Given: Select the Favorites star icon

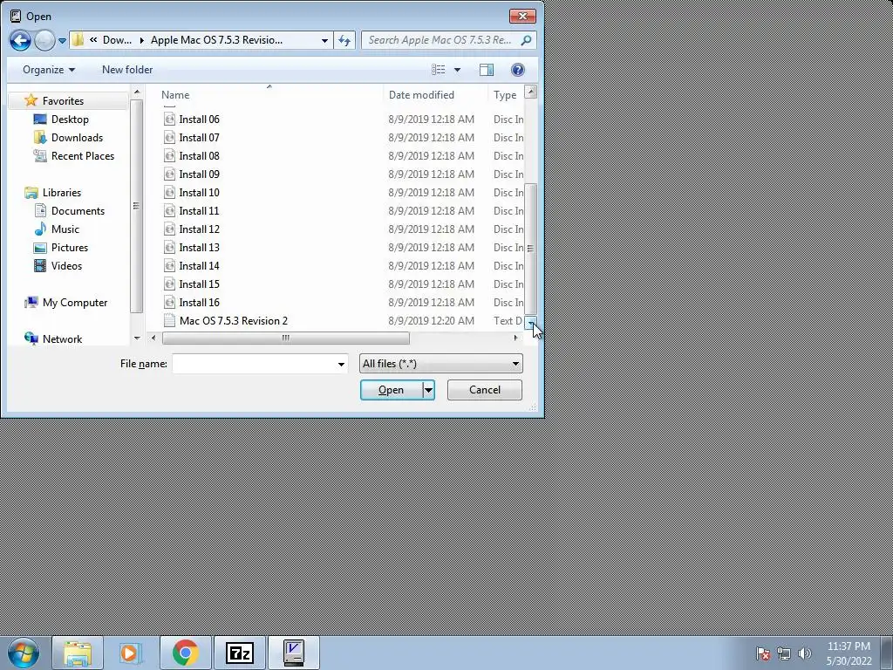Looking at the screenshot, I should (x=31, y=101).
